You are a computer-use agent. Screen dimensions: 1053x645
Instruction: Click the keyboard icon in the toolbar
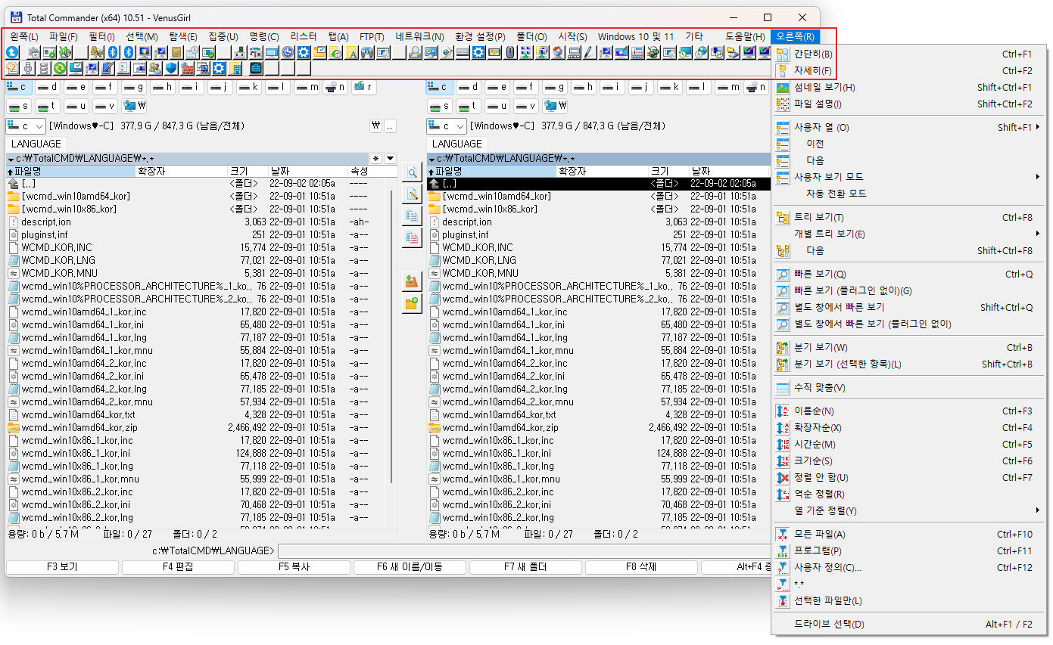[x=463, y=52]
